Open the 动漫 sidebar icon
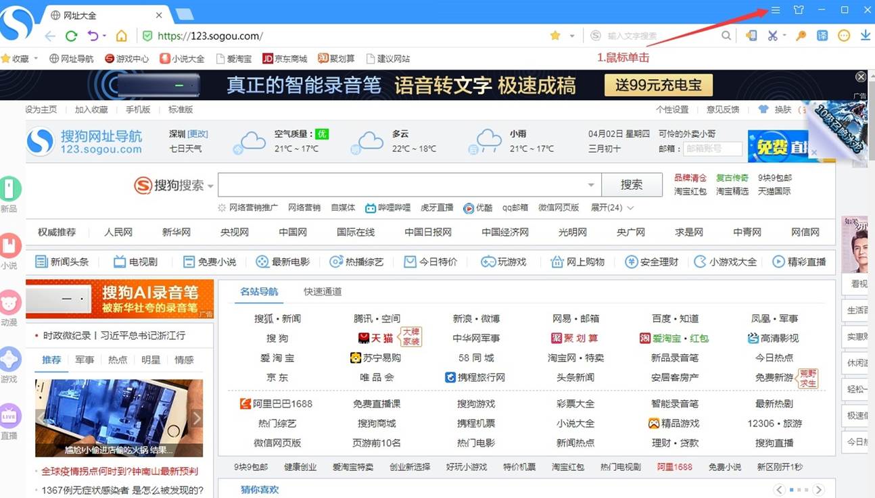Screen dimensions: 875x498 point(9,302)
